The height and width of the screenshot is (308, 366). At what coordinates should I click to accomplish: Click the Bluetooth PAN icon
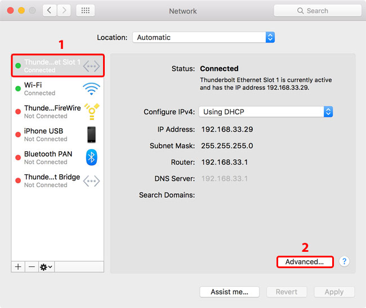pyautogui.click(x=91, y=157)
